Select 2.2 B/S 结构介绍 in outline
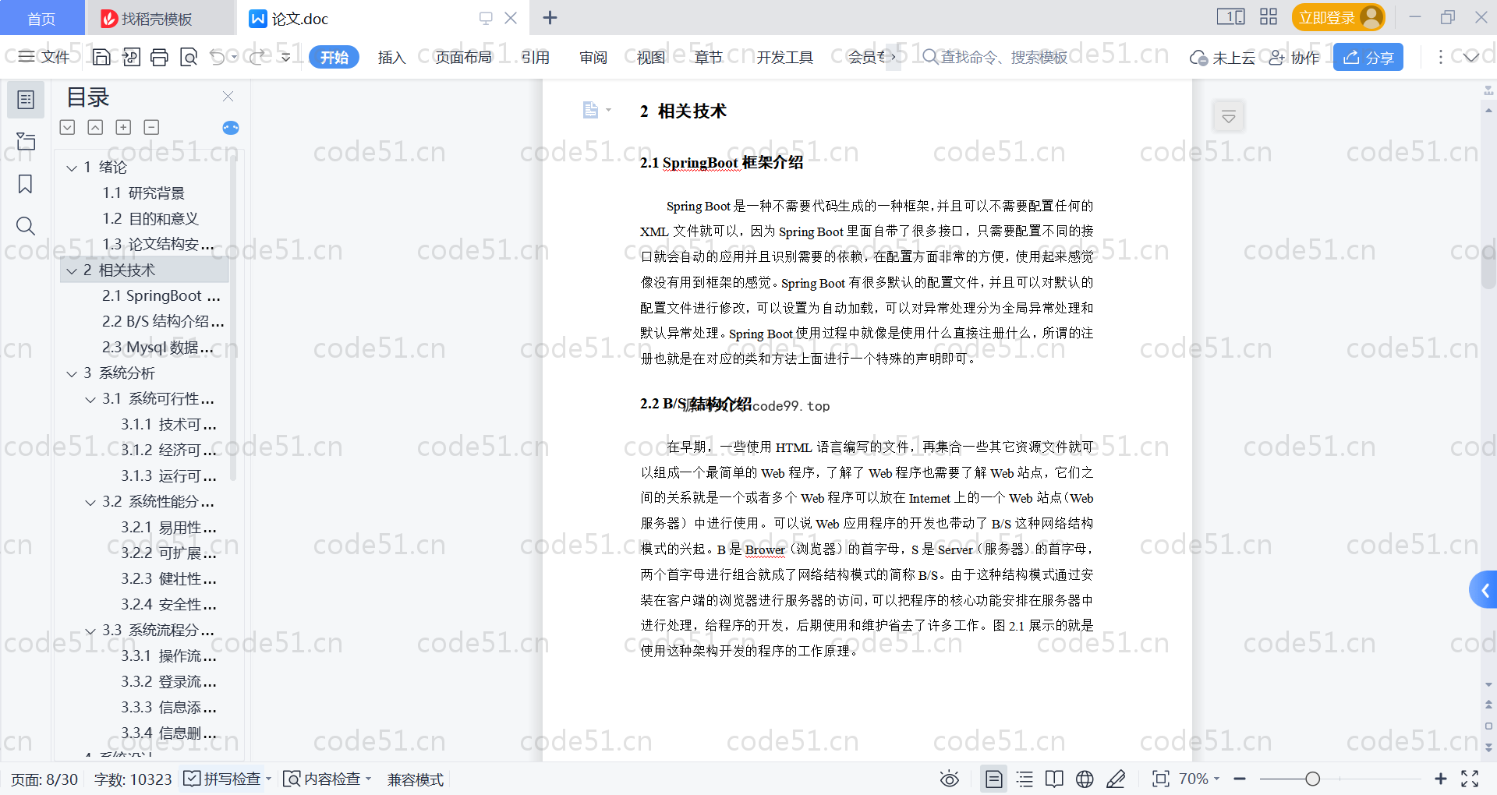 point(162,321)
